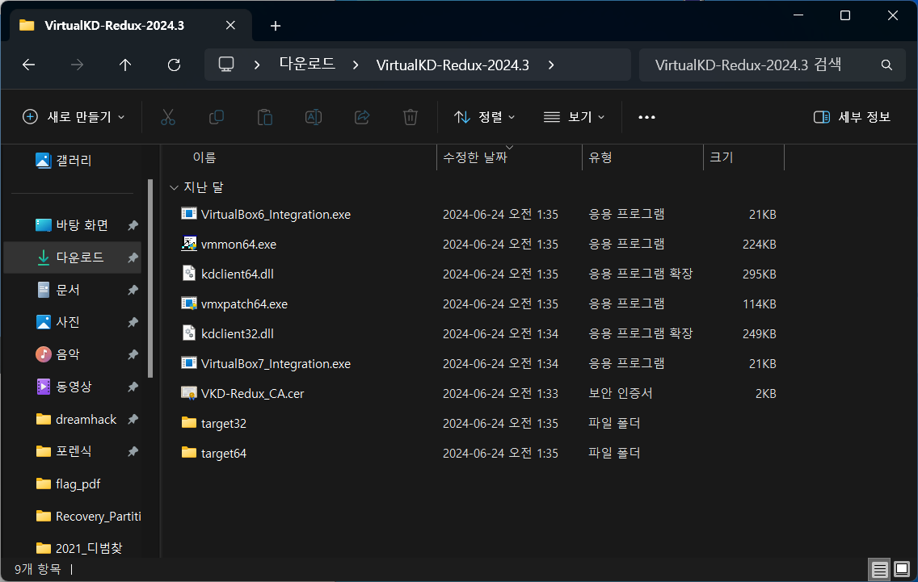This screenshot has width=918, height=582.
Task: Click the Delete trash icon
Action: coord(411,117)
